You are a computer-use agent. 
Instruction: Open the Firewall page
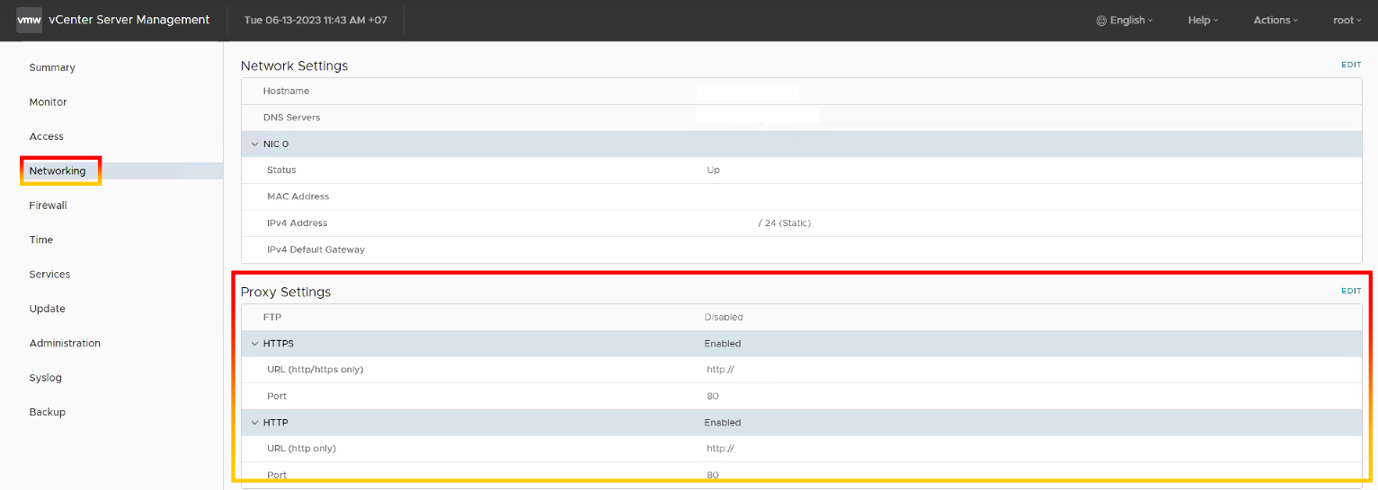[48, 206]
